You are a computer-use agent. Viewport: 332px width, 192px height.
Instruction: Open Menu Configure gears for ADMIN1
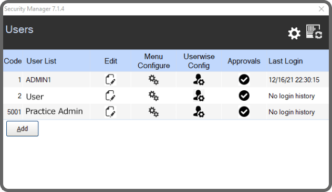coord(153,80)
